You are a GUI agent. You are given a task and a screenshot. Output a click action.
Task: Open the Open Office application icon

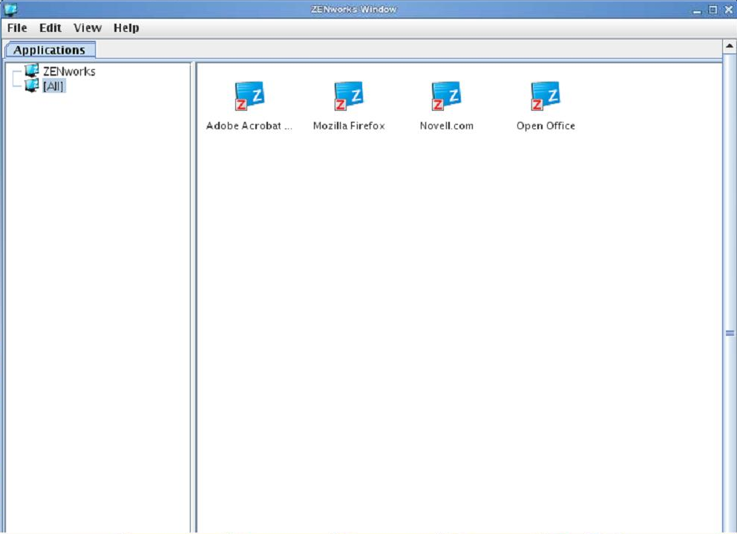[546, 95]
